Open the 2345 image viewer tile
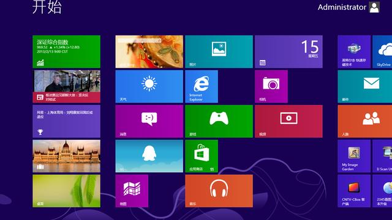Viewport: 392px width, 220px height. (382, 191)
